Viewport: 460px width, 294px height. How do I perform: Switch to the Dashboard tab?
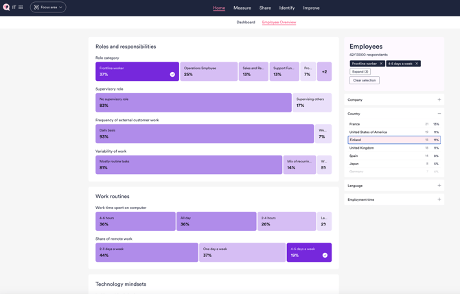click(x=246, y=23)
